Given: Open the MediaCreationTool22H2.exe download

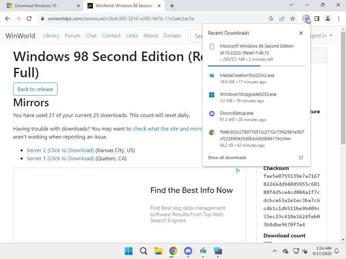Looking at the screenshot, I should (x=256, y=78).
